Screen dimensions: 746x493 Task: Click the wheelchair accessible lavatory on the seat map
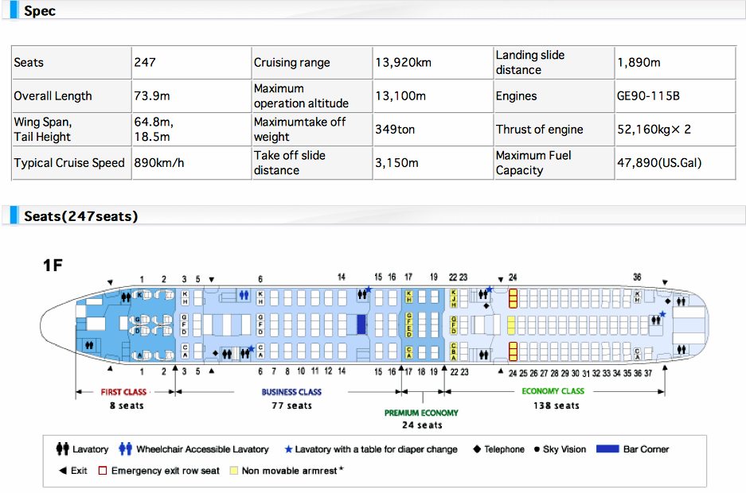pyautogui.click(x=244, y=295)
